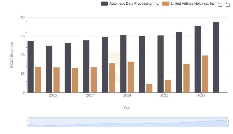Click the zoom-select icon in chart toolbar
This screenshot has height=134, width=233.
pyautogui.click(x=220, y=4)
